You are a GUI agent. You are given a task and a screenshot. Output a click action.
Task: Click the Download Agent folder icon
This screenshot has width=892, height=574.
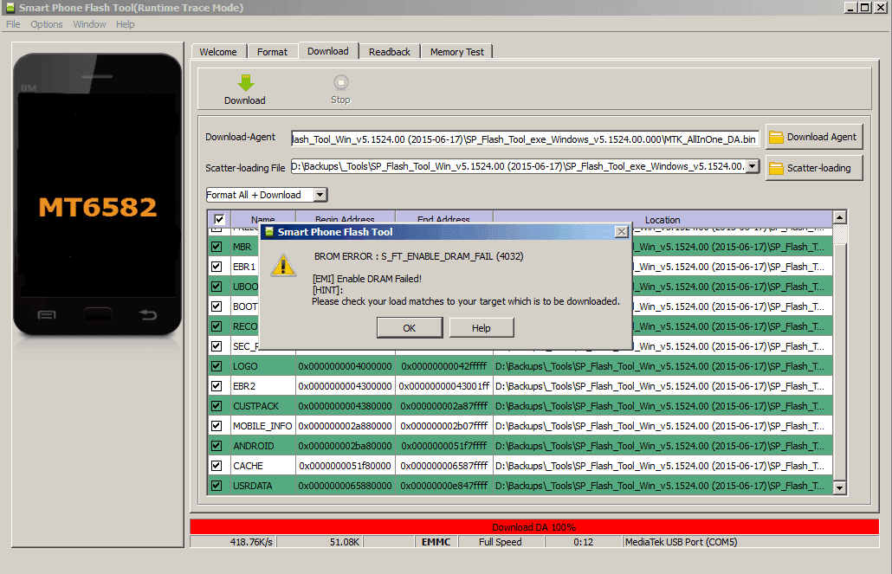[776, 137]
